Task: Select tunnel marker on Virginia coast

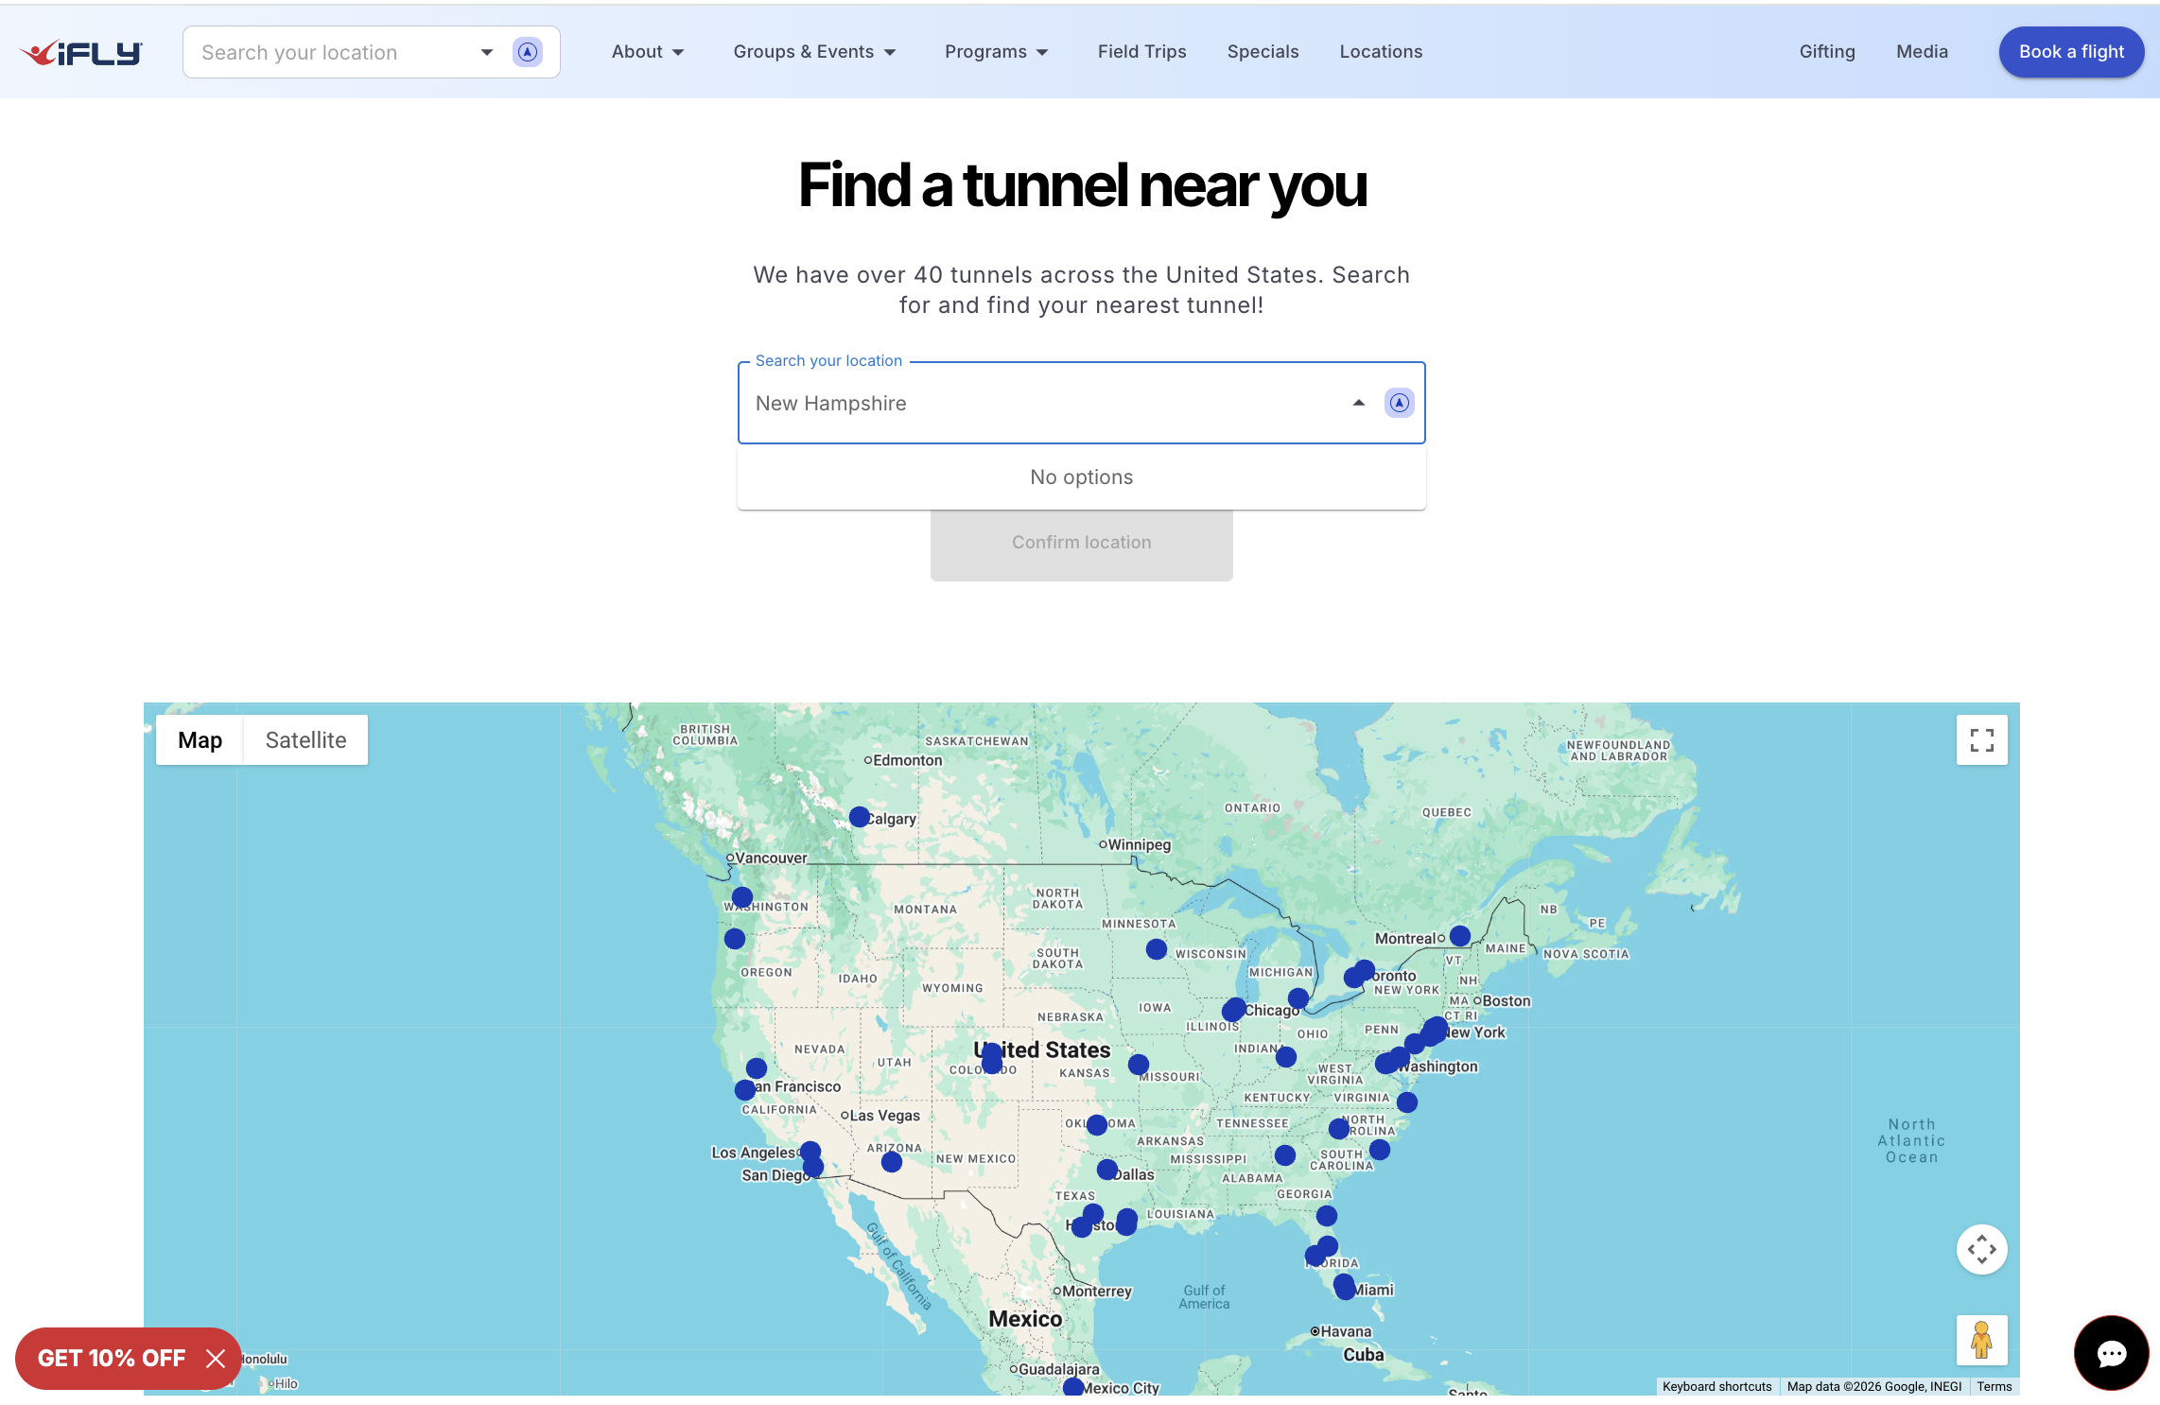Action: click(x=1407, y=1102)
